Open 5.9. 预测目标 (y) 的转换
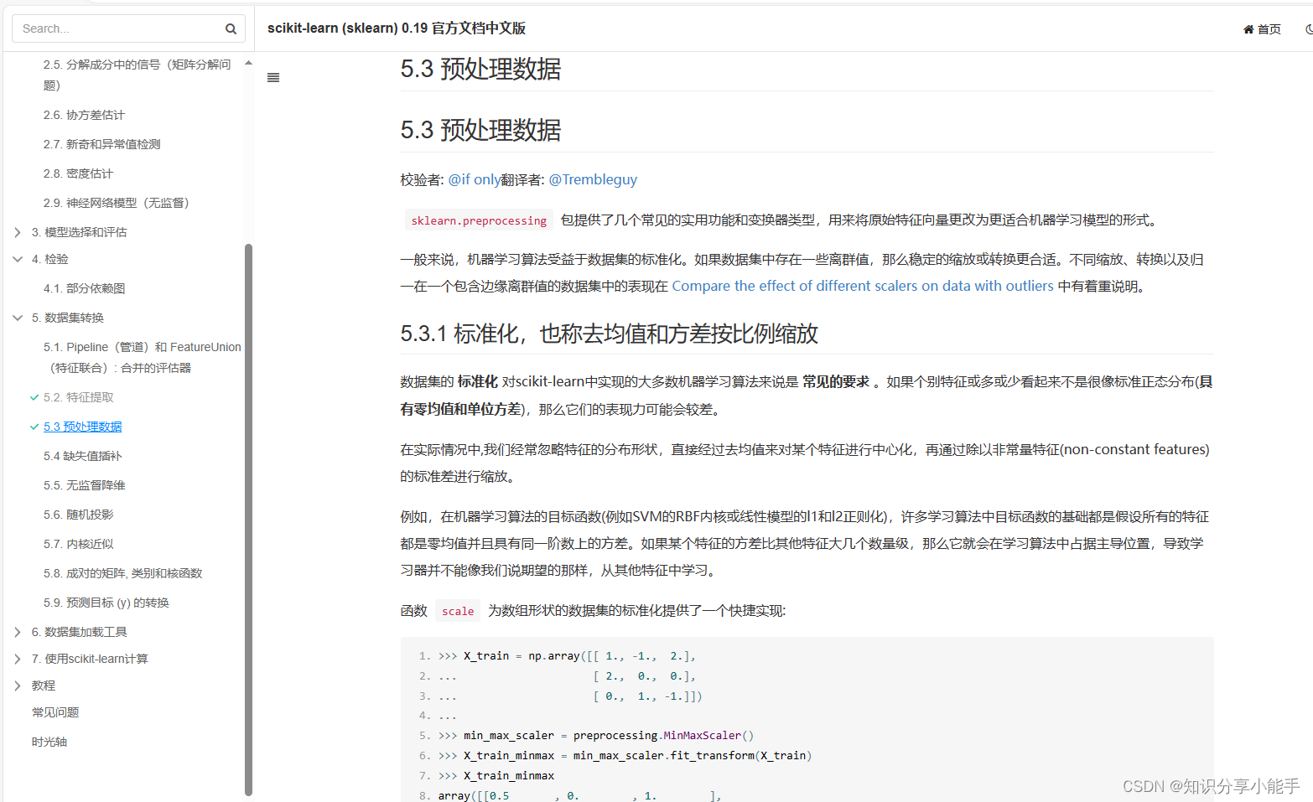 pyautogui.click(x=106, y=603)
